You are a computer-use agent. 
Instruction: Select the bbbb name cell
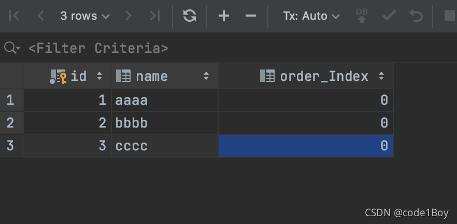point(164,123)
